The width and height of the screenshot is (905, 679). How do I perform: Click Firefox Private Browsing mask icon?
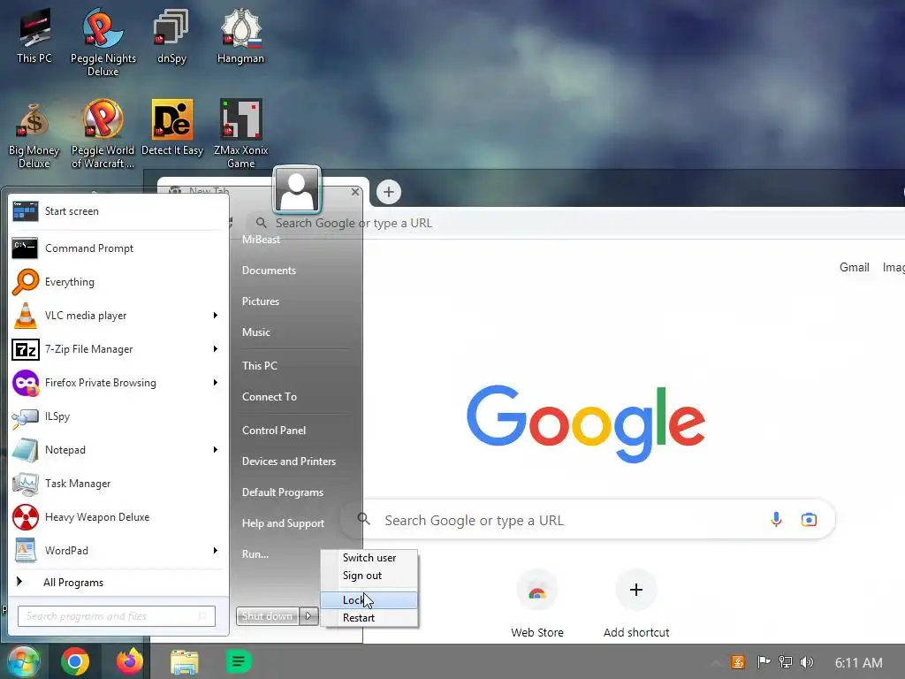coord(26,383)
